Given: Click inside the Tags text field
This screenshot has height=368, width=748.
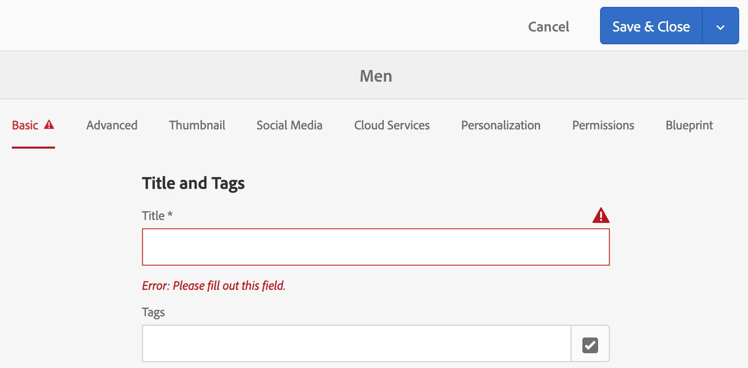Looking at the screenshot, I should (357, 343).
